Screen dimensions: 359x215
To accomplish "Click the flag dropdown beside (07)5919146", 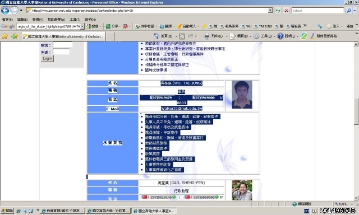I will [x=145, y=197].
